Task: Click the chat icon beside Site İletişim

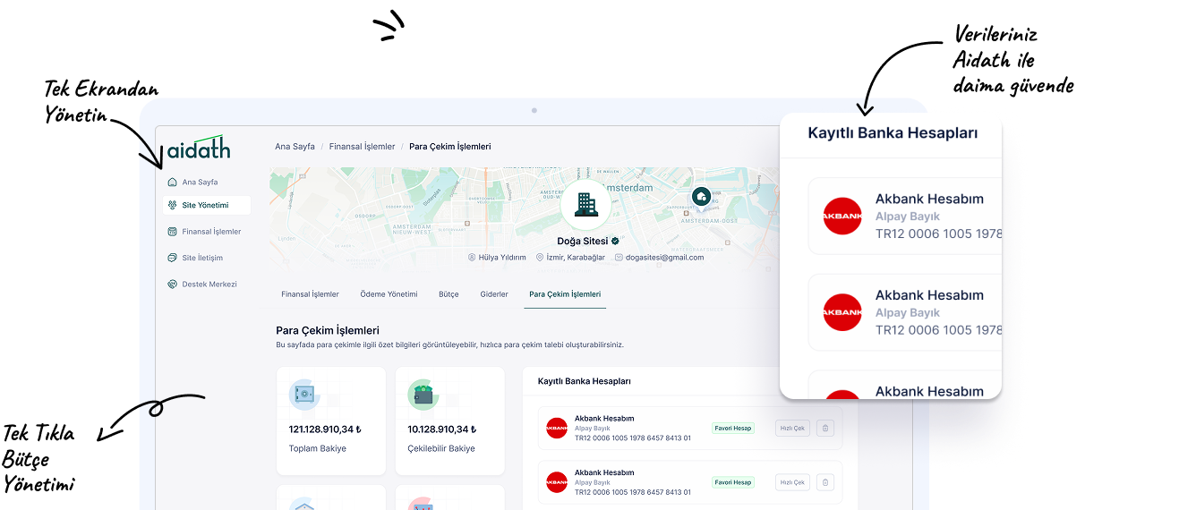Action: click(x=173, y=258)
